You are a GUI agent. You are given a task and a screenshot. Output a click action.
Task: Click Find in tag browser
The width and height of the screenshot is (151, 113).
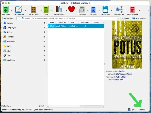(x=41, y=106)
